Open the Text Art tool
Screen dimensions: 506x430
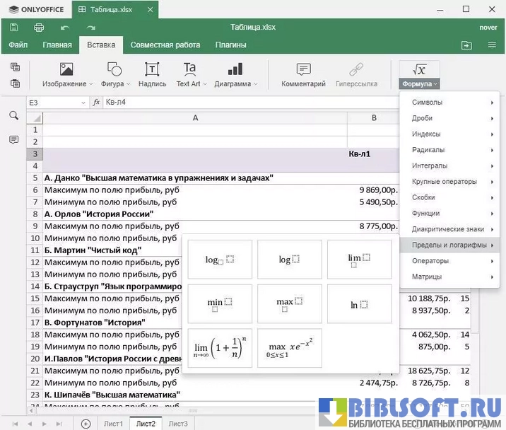coord(189,69)
